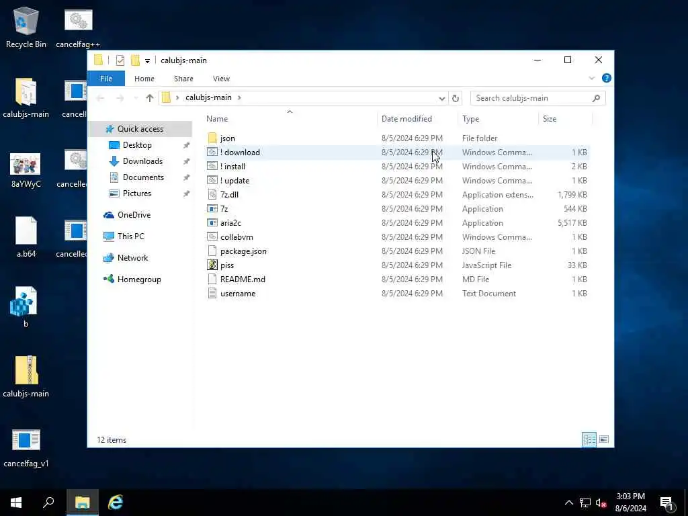688x516 pixels.
Task: Go to Desktop in navigation pane
Action: [x=137, y=145]
